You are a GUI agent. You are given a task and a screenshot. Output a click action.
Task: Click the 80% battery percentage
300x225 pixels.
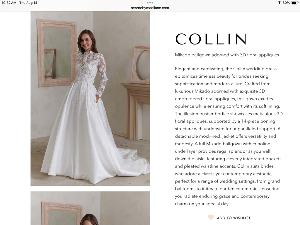coord(286,3)
